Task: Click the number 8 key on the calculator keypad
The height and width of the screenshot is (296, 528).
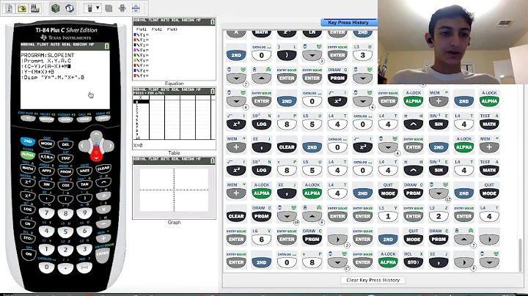Action: pos(65,213)
